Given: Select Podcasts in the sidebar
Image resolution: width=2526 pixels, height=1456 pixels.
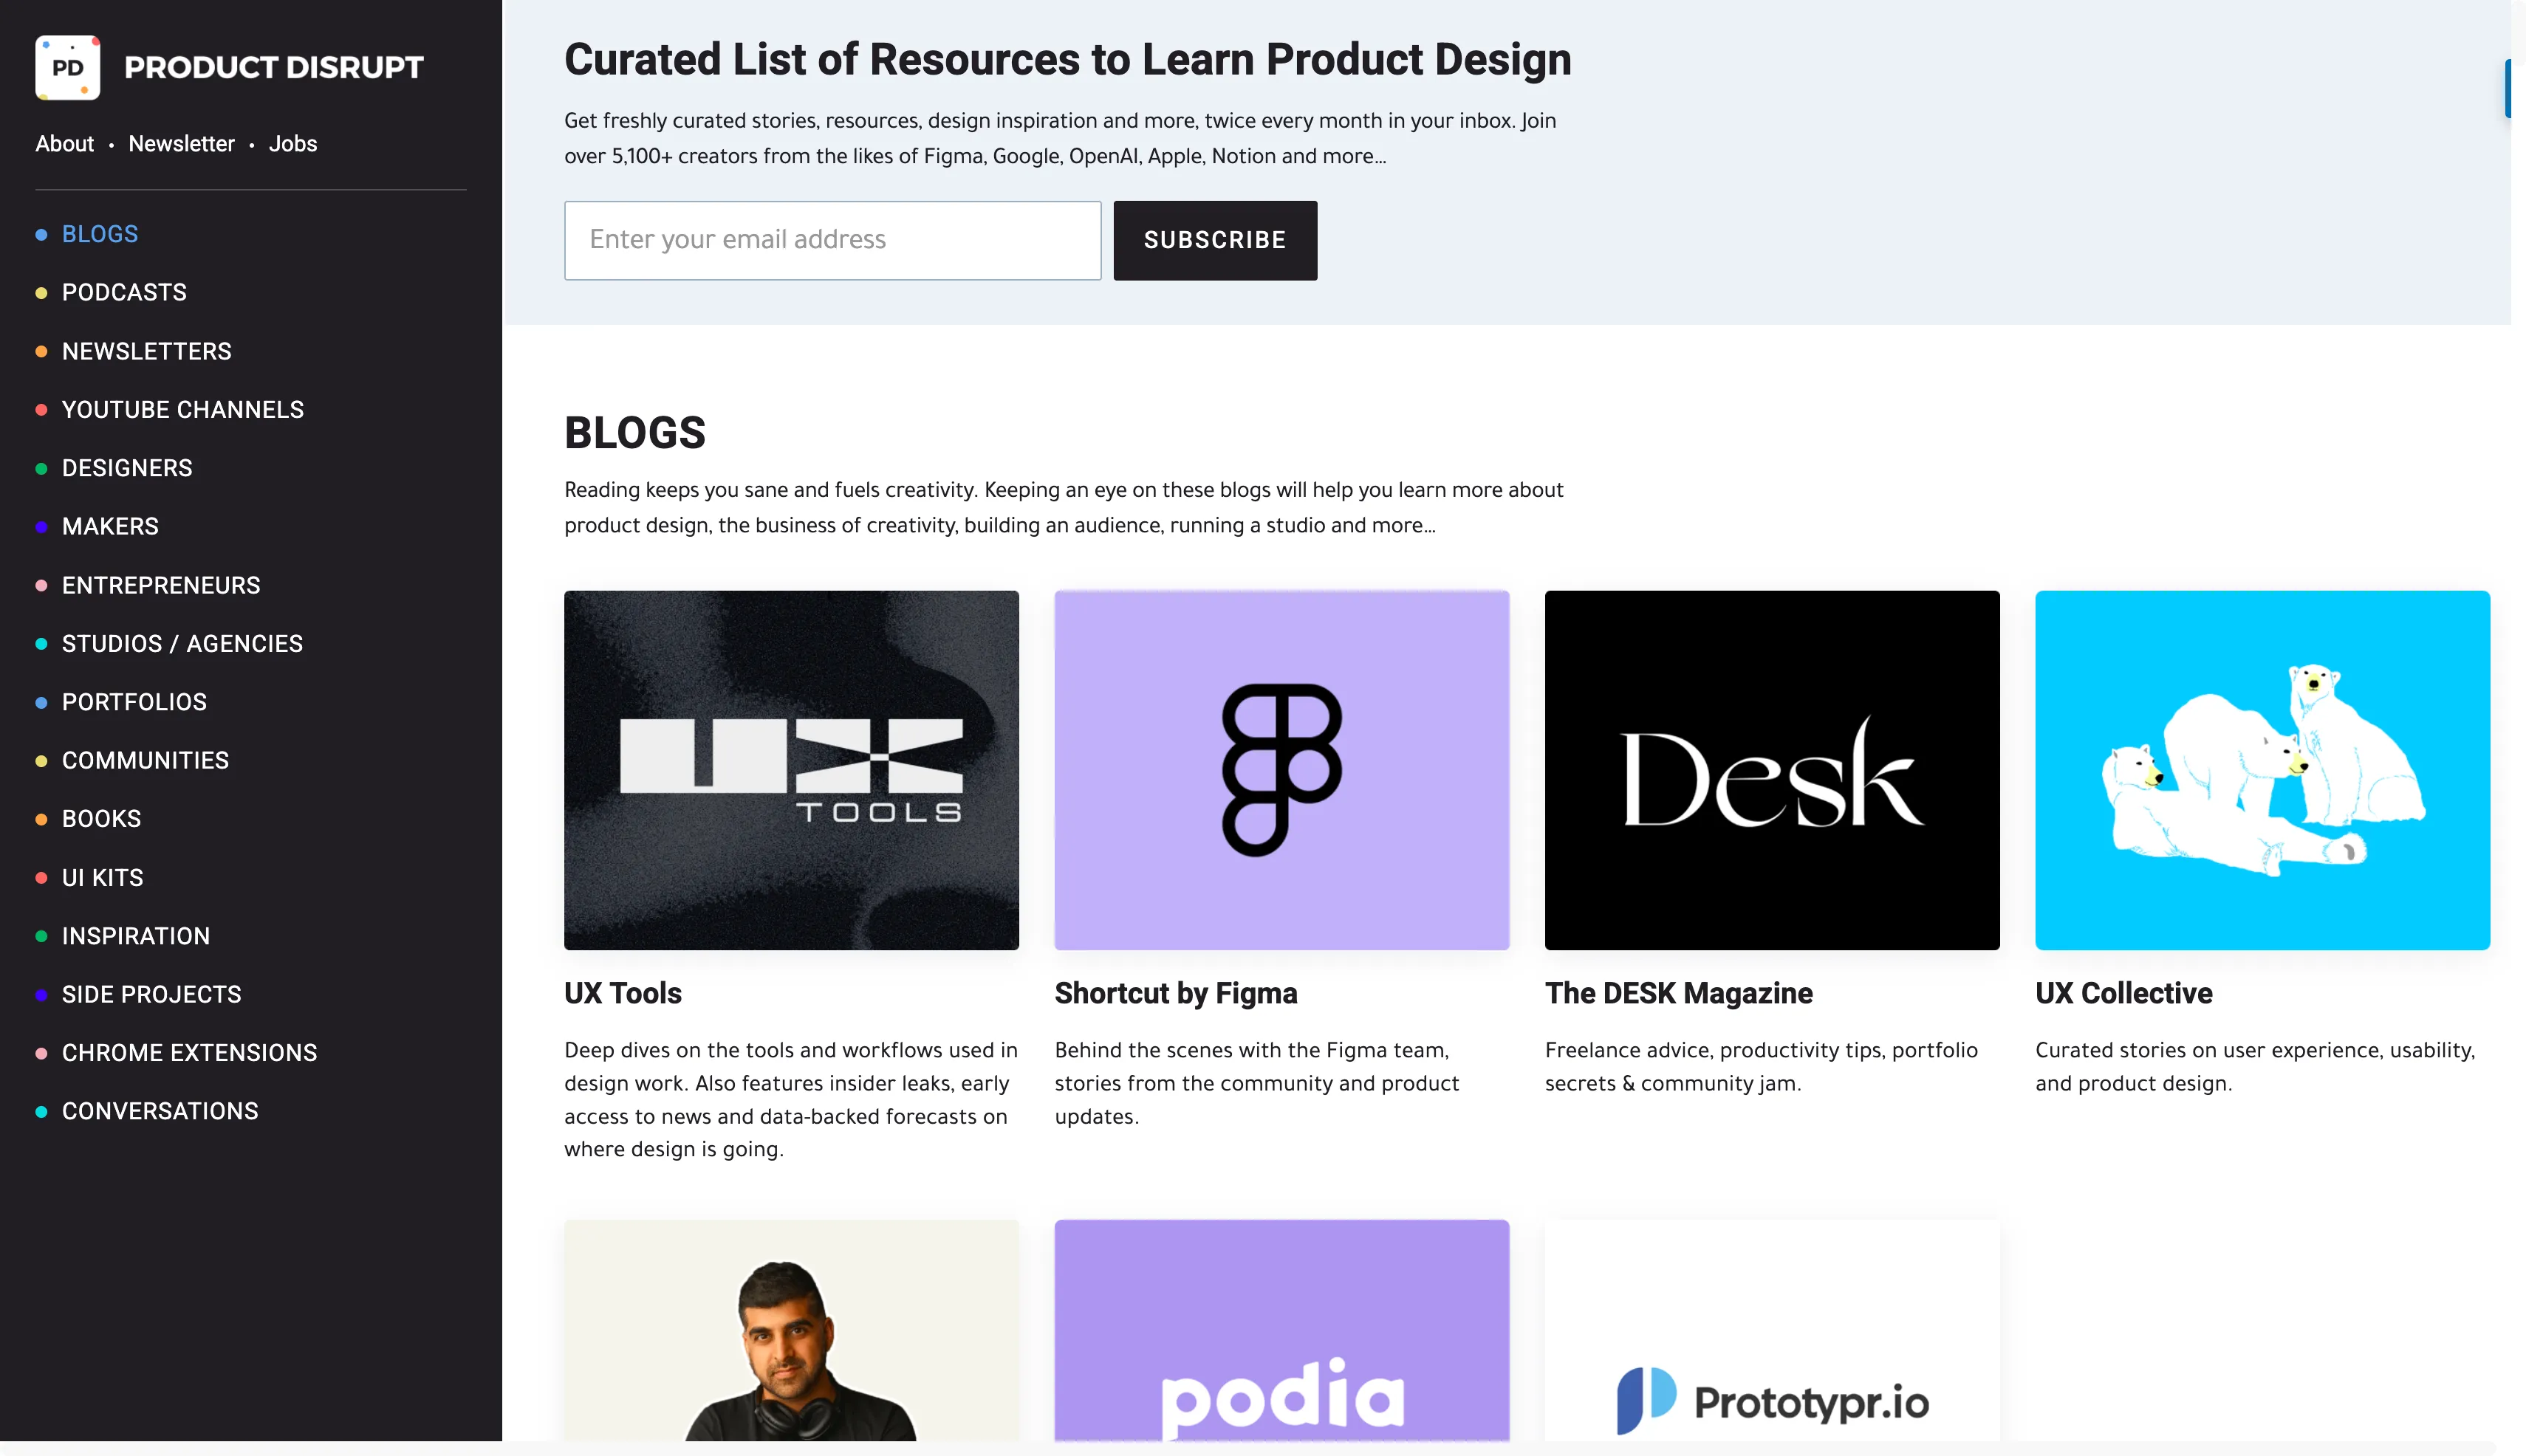Looking at the screenshot, I should tap(124, 292).
